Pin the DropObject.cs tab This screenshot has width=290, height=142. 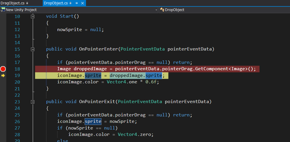click(x=77, y=3)
